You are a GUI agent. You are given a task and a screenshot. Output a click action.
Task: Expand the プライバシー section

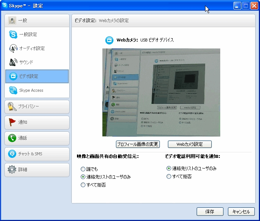37,106
